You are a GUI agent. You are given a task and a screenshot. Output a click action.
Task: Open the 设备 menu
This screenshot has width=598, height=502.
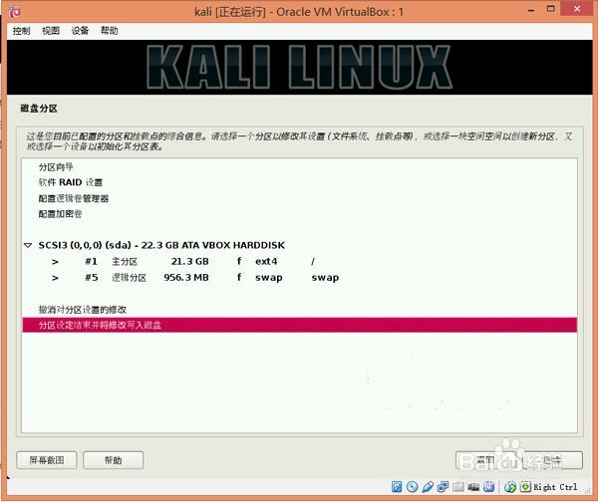(80, 31)
